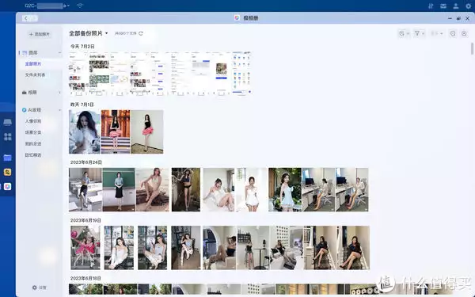475x297 pixels.
Task: Collapse the 图库 gallery section
Action: [59, 53]
